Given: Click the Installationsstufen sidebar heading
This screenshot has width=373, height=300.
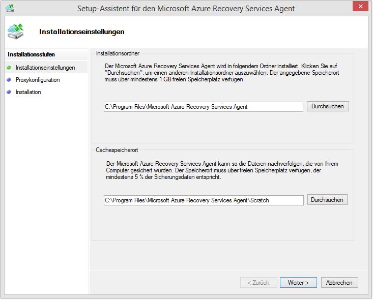Looking at the screenshot, I should (31, 54).
